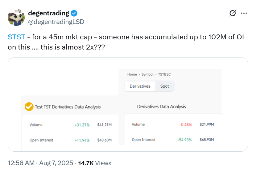The image size is (256, 175).
Task: Open the 12:56 AM Aug 7 timestamp
Action: pos(40,163)
